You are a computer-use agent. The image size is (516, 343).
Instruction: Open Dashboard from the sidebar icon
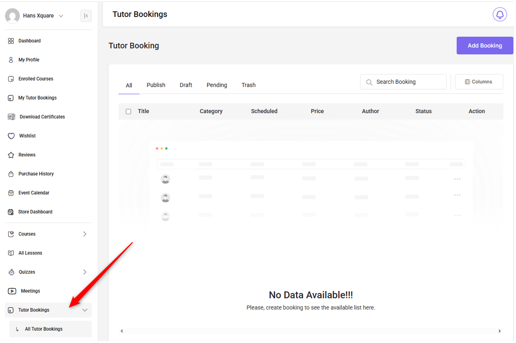tap(11, 41)
